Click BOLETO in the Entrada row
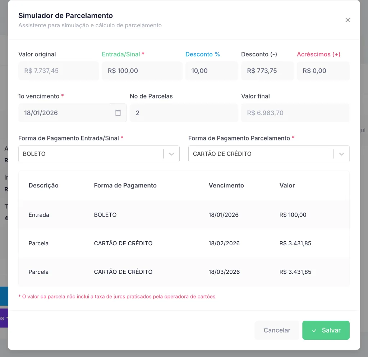 (x=105, y=215)
